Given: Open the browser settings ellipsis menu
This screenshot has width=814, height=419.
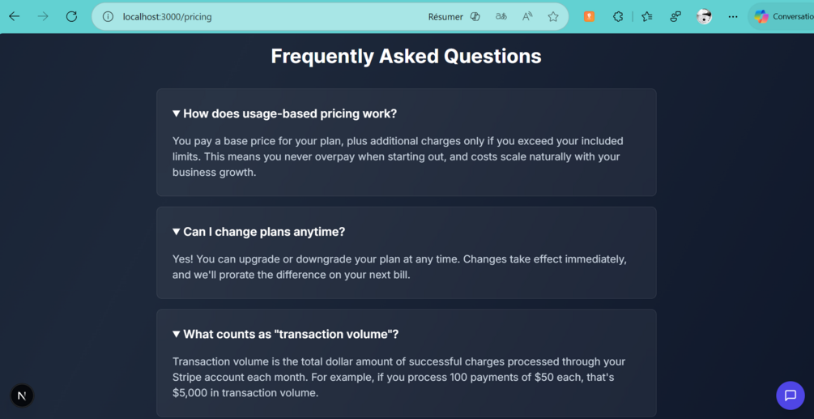Looking at the screenshot, I should [733, 16].
